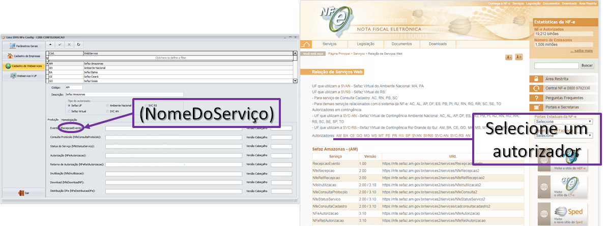
Task: Click 'Click here to define a filter' row
Action: [x=171, y=57]
